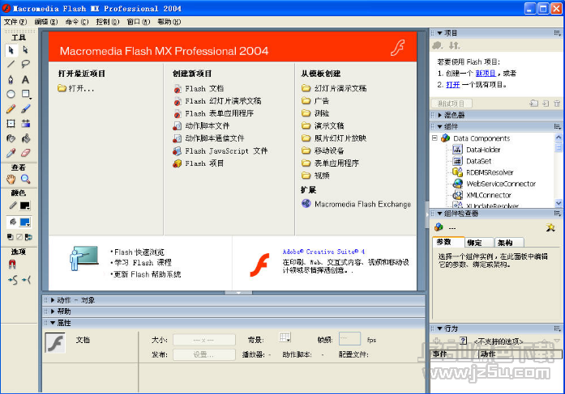Click the Straighten option icon
This screenshot has height=394, width=565.
(x=26, y=280)
